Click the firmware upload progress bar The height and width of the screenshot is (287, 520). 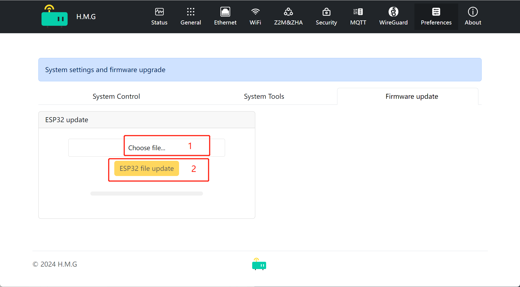(x=146, y=193)
